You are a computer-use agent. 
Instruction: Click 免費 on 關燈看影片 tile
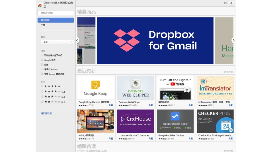tap(190, 105)
